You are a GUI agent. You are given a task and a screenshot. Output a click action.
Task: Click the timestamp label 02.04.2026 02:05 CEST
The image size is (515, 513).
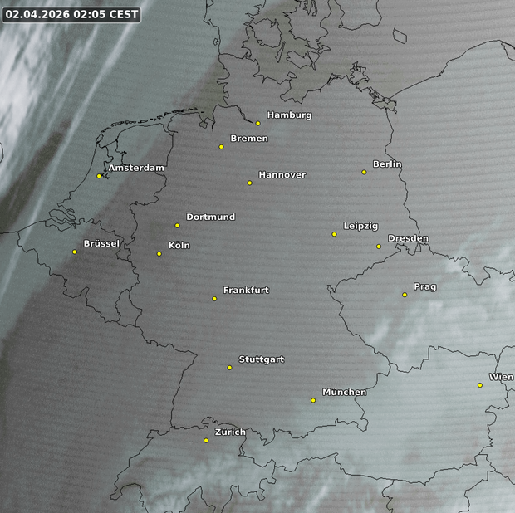click(x=71, y=14)
